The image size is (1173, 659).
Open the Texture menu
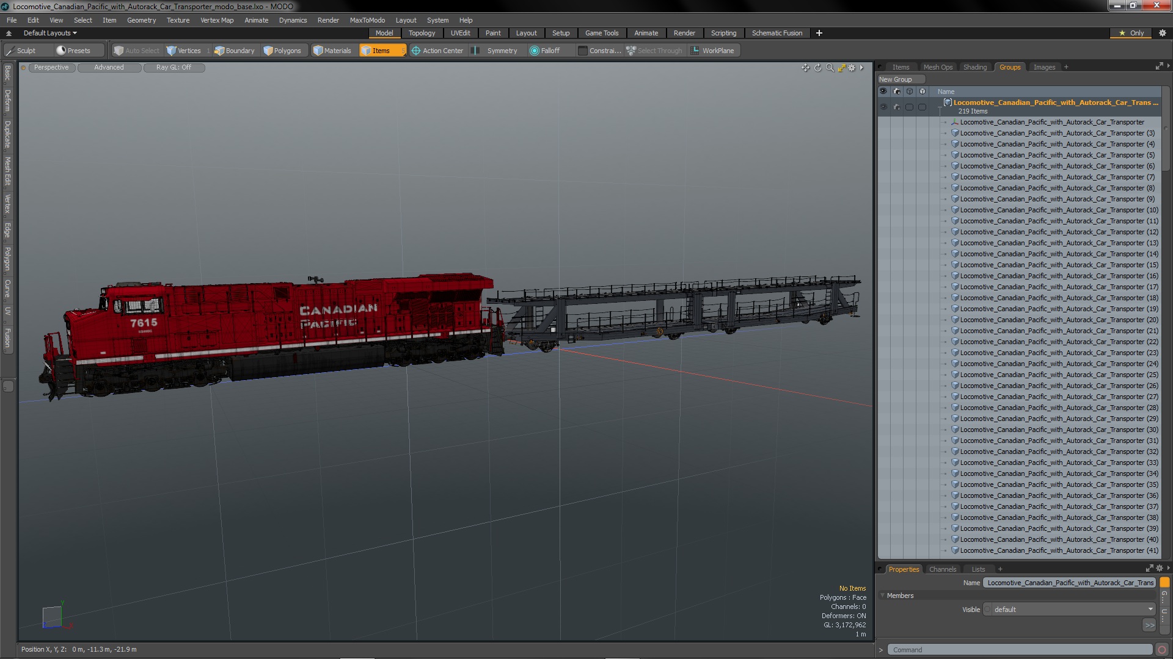tap(178, 20)
